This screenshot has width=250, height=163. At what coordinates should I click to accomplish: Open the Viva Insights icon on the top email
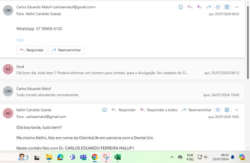pos(218,7)
